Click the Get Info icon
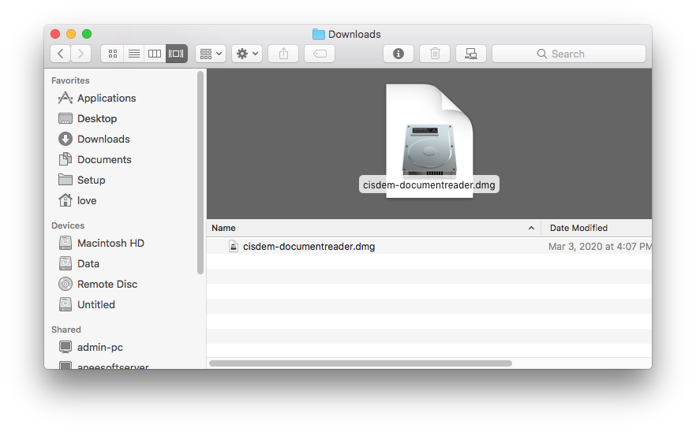696x432 pixels. [x=399, y=54]
